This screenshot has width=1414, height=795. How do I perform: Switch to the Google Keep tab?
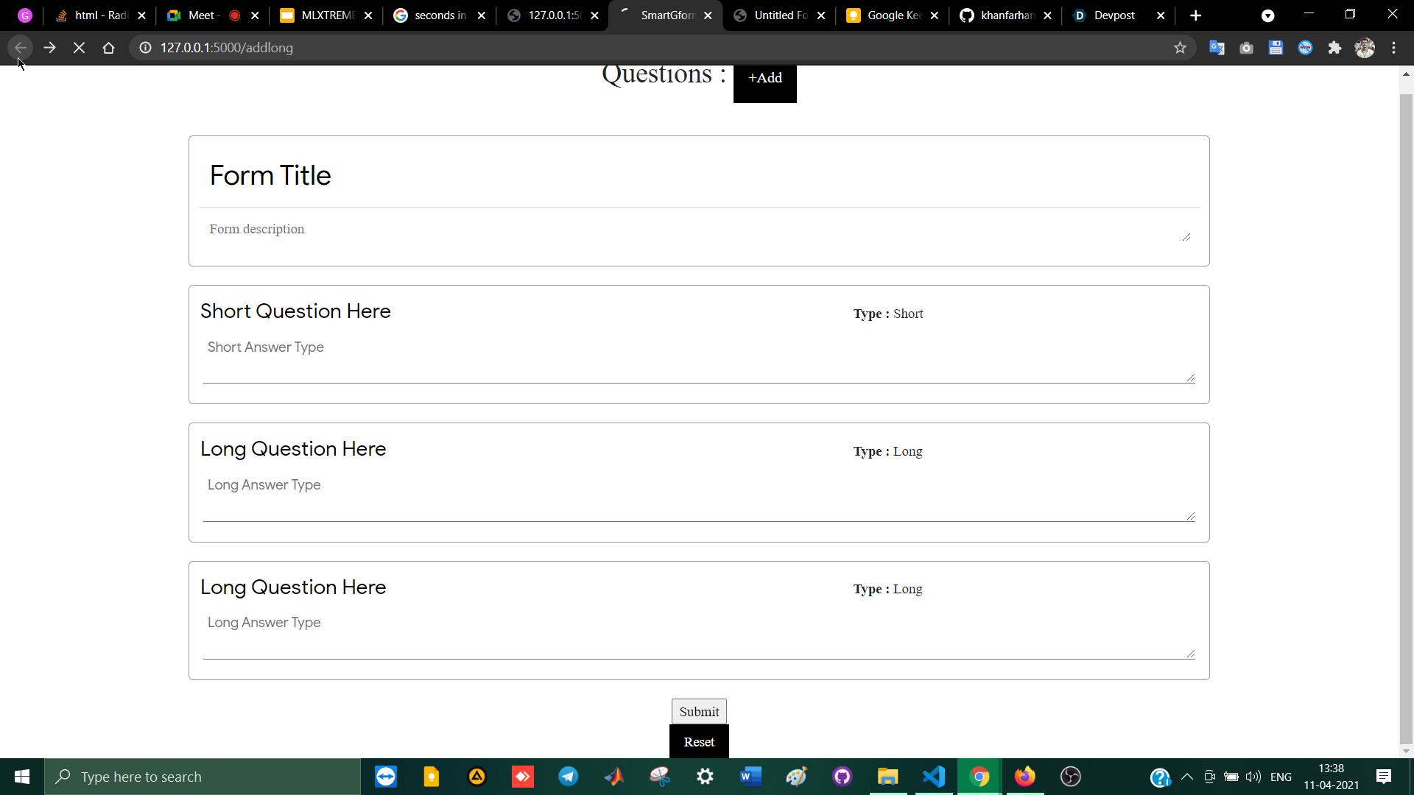pos(893,15)
